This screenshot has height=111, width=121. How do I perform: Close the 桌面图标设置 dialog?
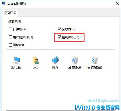pyautogui.click(x=117, y=3)
